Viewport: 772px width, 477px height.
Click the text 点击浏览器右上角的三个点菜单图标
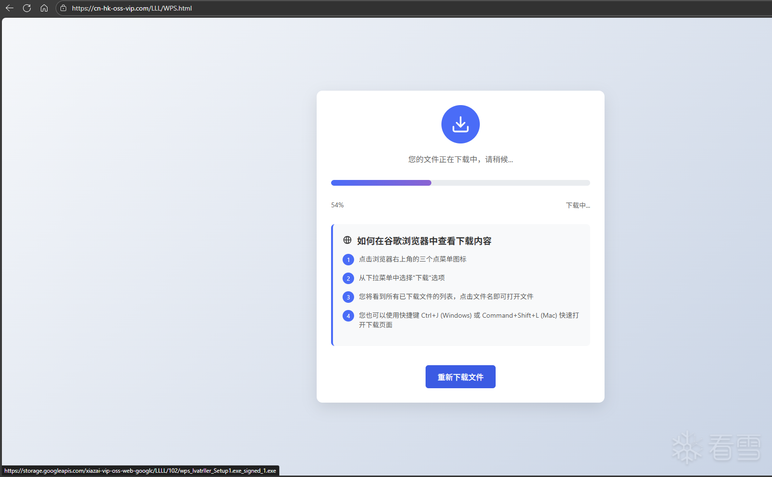pos(413,259)
